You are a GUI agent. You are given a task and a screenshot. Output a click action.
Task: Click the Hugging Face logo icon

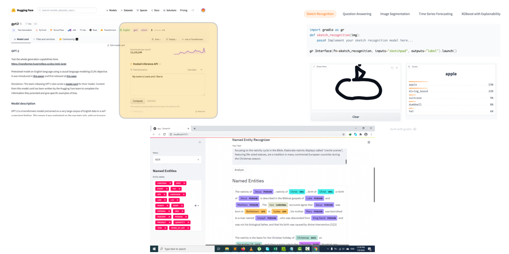coord(13,10)
